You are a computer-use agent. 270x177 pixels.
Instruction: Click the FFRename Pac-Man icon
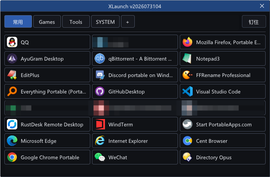(187, 75)
